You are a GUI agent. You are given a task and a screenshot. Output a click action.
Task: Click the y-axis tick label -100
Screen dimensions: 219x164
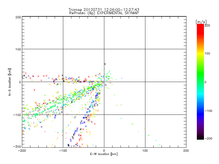coord(17,115)
